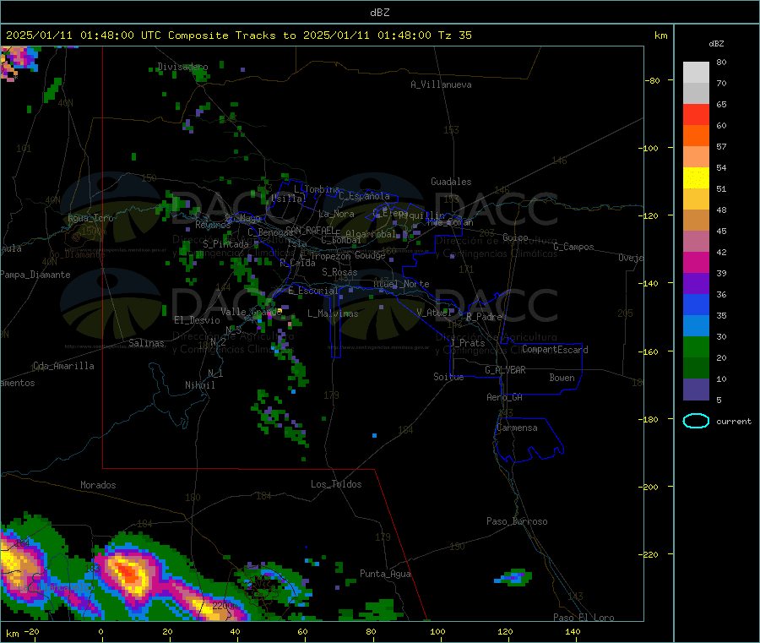760x643 pixels.
Task: Click the bright yellow 54-51 dBZ swatch
Action: (696, 178)
